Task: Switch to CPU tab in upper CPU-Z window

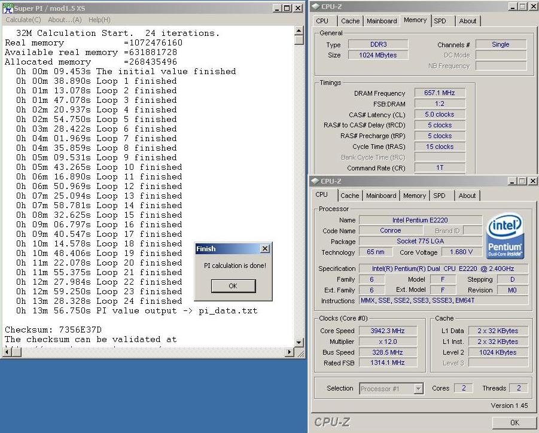Action: (322, 21)
